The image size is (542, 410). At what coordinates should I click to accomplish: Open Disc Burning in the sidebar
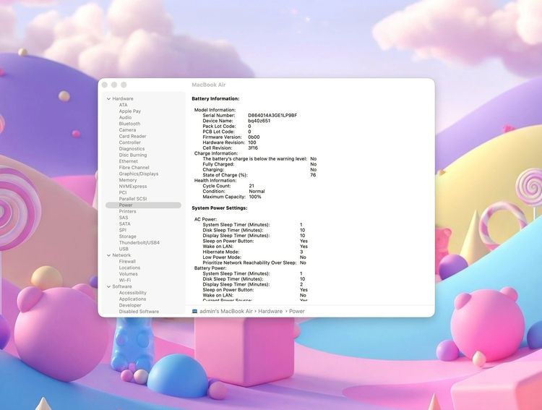coord(133,155)
